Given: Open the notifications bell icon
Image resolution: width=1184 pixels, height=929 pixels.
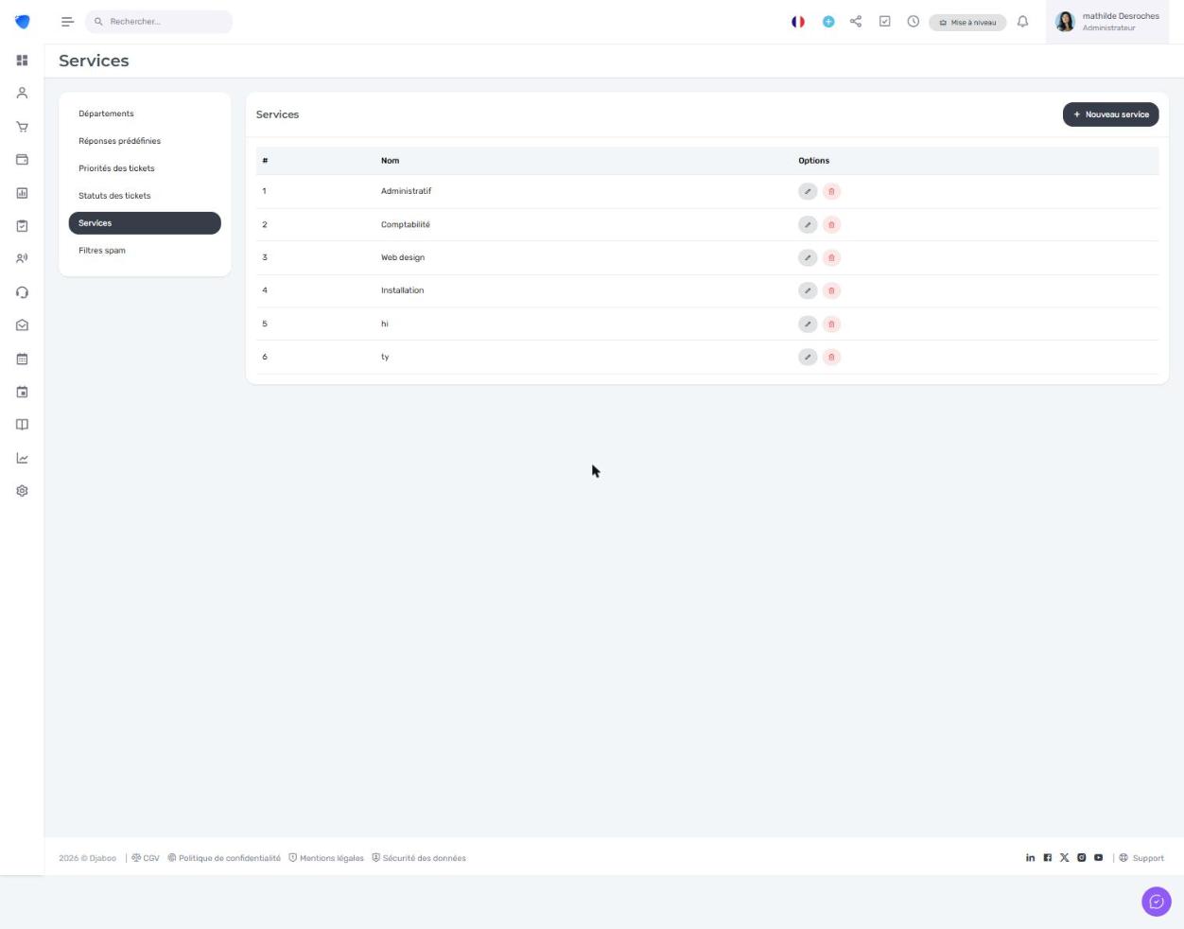Looking at the screenshot, I should (1022, 22).
